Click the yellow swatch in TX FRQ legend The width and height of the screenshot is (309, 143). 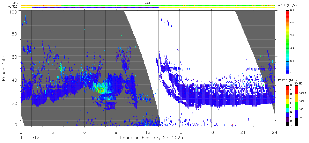287,101
